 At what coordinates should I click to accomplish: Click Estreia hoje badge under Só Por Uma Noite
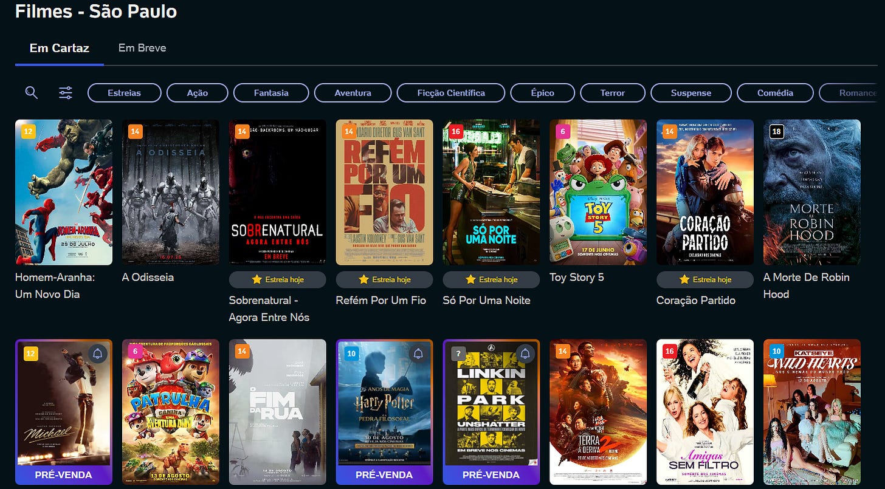[492, 279]
